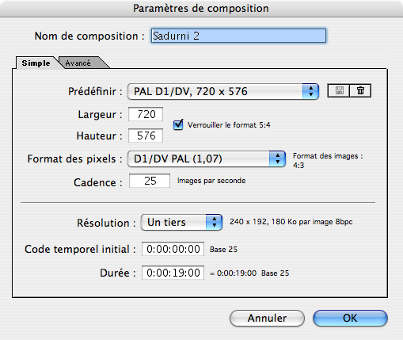Click the Largeur field showing 720
Screen dimensions: 403x340
tap(146, 114)
